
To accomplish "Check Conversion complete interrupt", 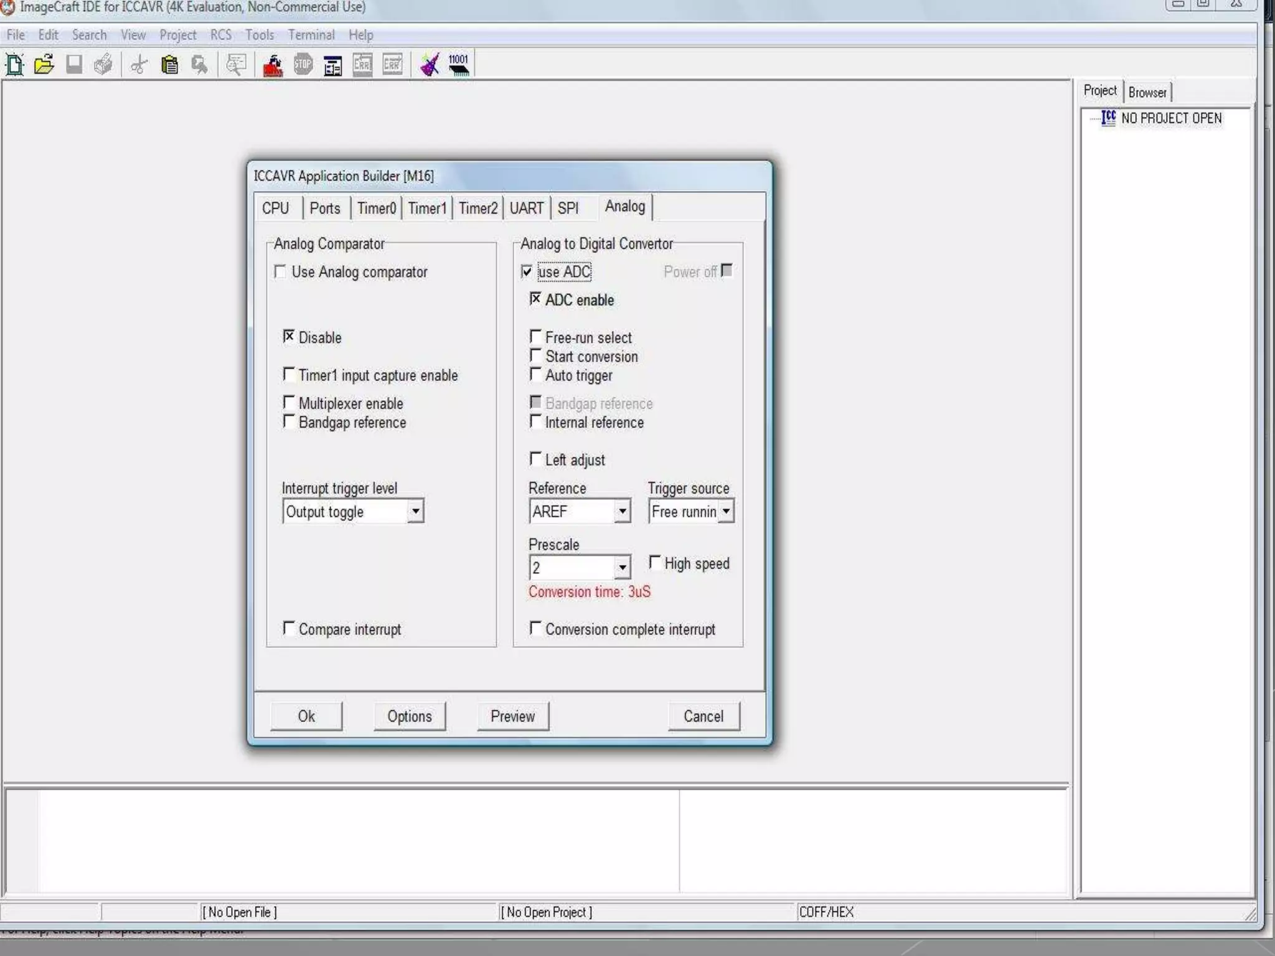I will (535, 628).
